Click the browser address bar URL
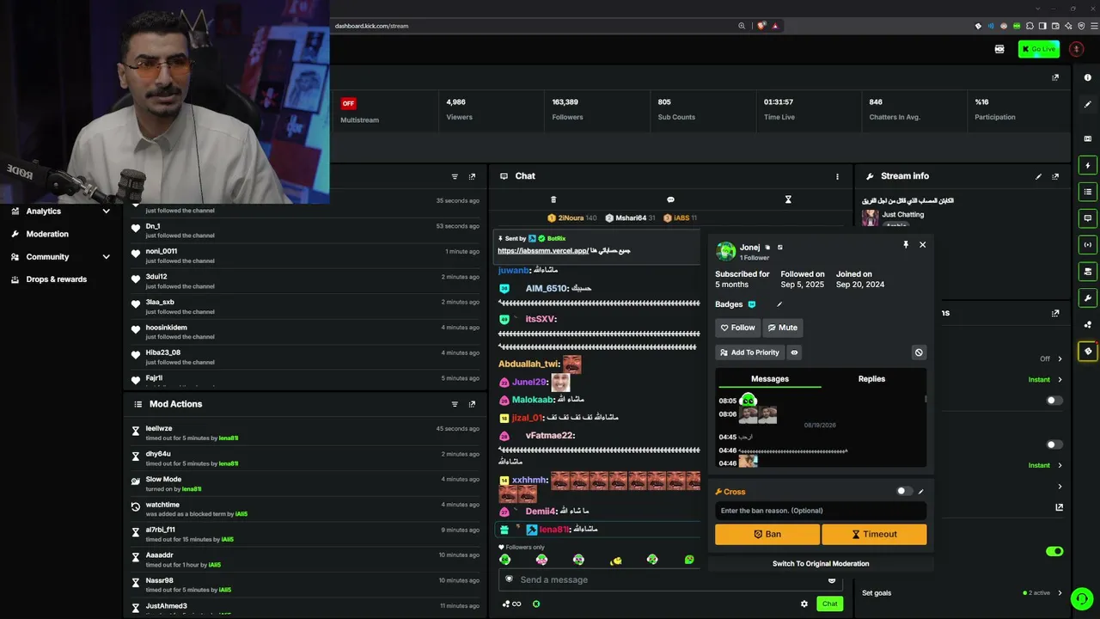Screen dimensions: 1100x619 tap(371, 26)
